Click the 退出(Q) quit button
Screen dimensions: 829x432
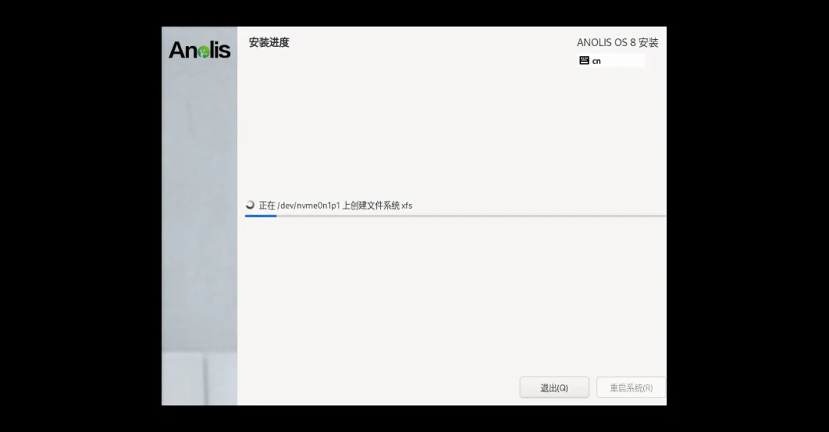pyautogui.click(x=554, y=387)
